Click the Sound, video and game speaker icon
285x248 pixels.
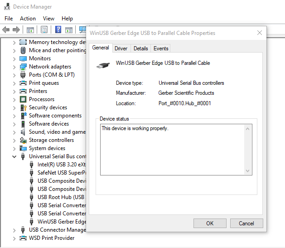coord(23,132)
